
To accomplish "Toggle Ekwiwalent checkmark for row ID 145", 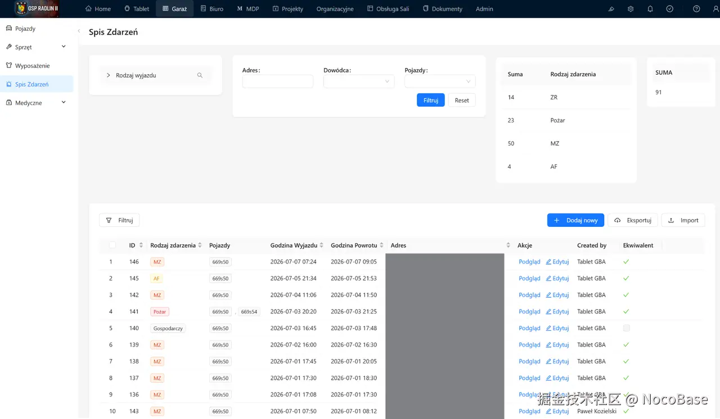I will (627, 278).
